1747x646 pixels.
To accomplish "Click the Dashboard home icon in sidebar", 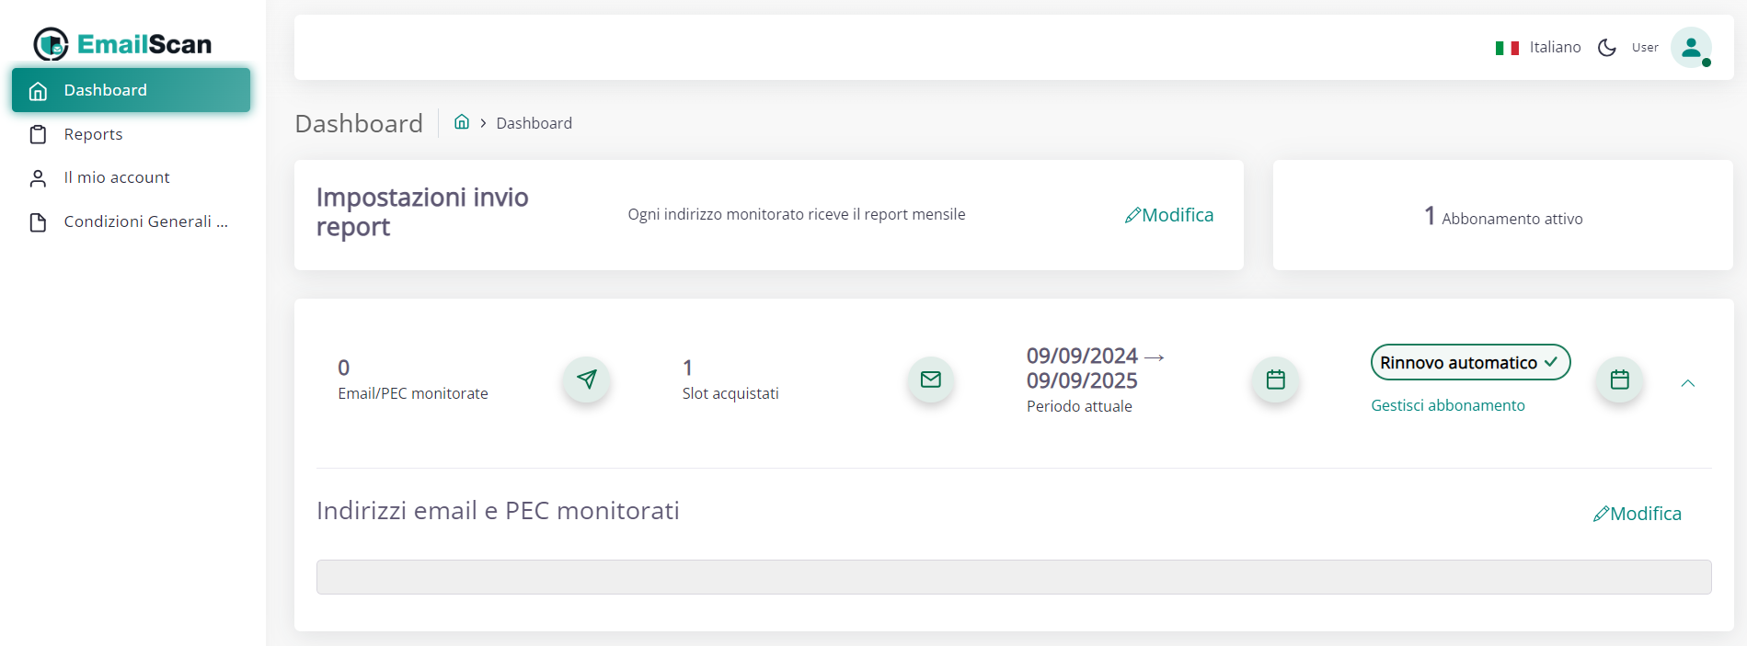I will (38, 91).
